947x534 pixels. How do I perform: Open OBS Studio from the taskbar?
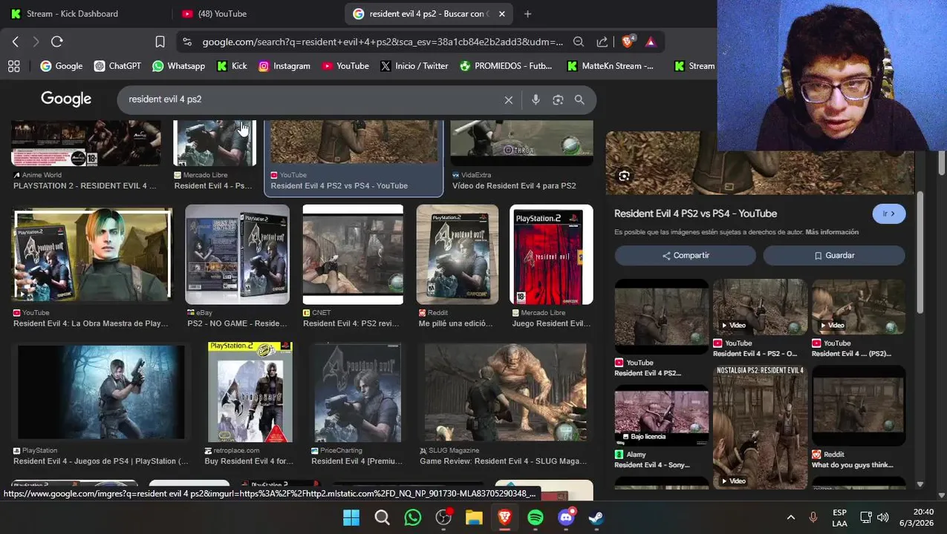tap(443, 517)
